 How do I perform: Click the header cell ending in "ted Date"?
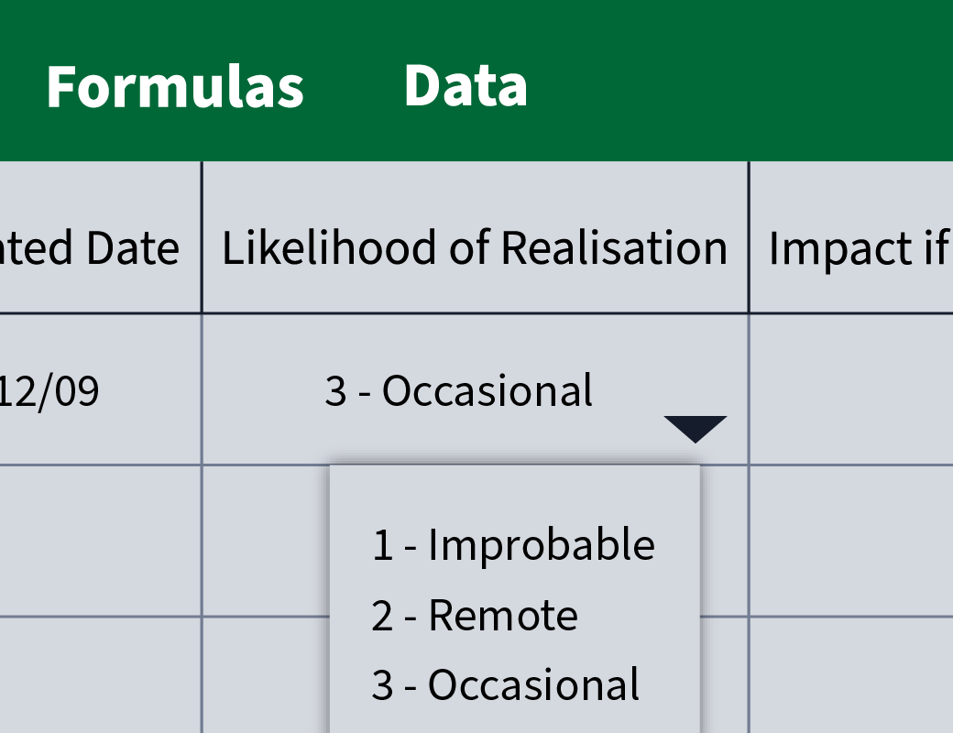[100, 238]
